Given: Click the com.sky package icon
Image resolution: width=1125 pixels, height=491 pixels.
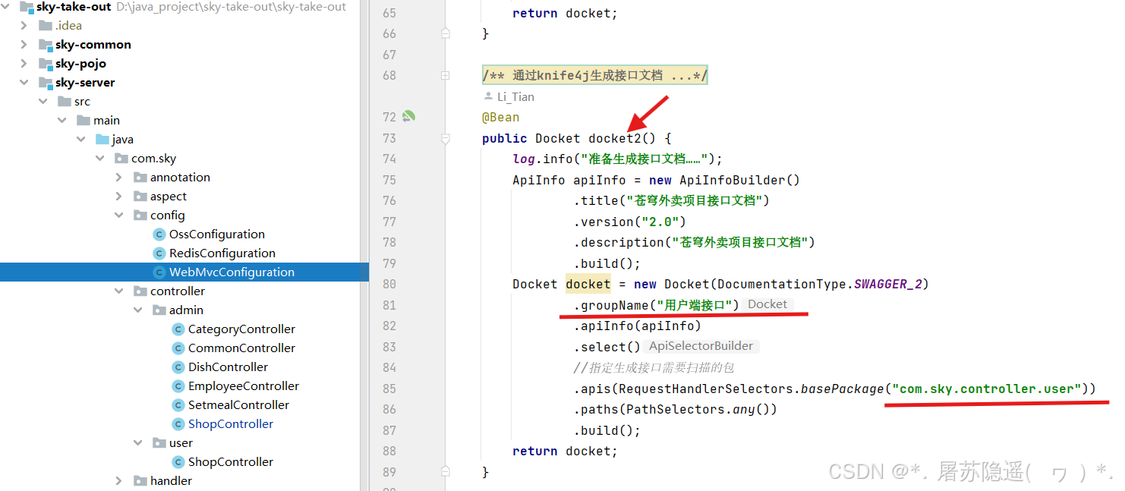Looking at the screenshot, I should click(121, 159).
